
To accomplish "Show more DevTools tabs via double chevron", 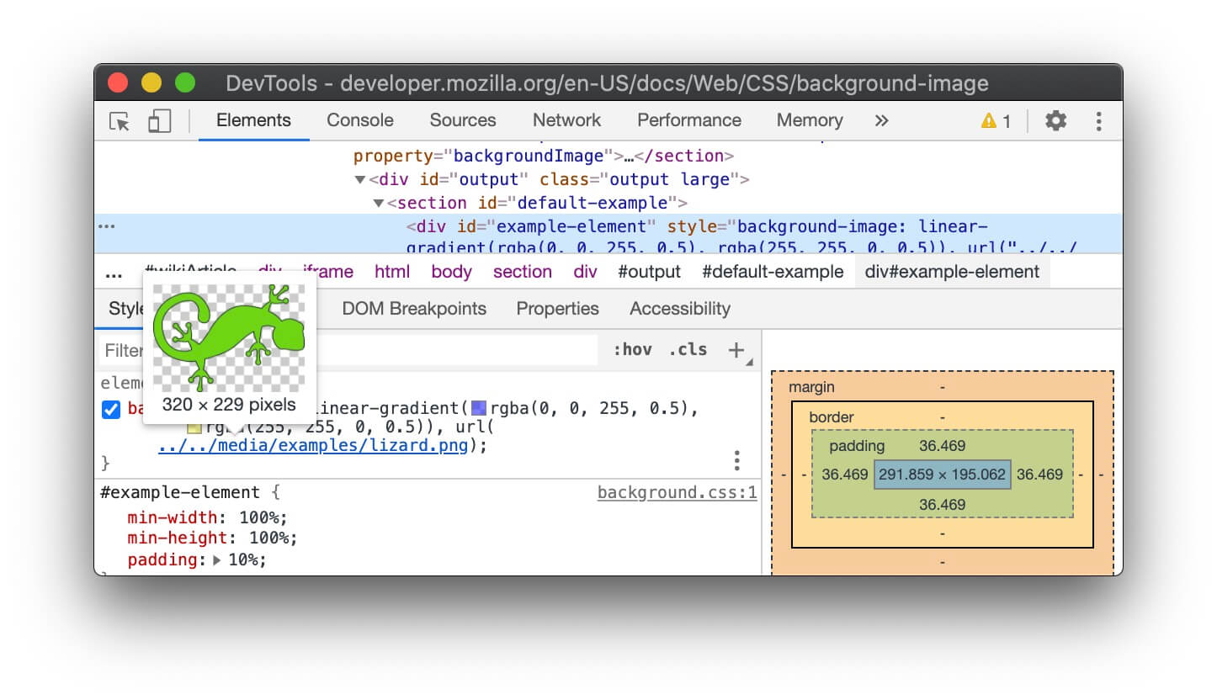I will tap(881, 121).
